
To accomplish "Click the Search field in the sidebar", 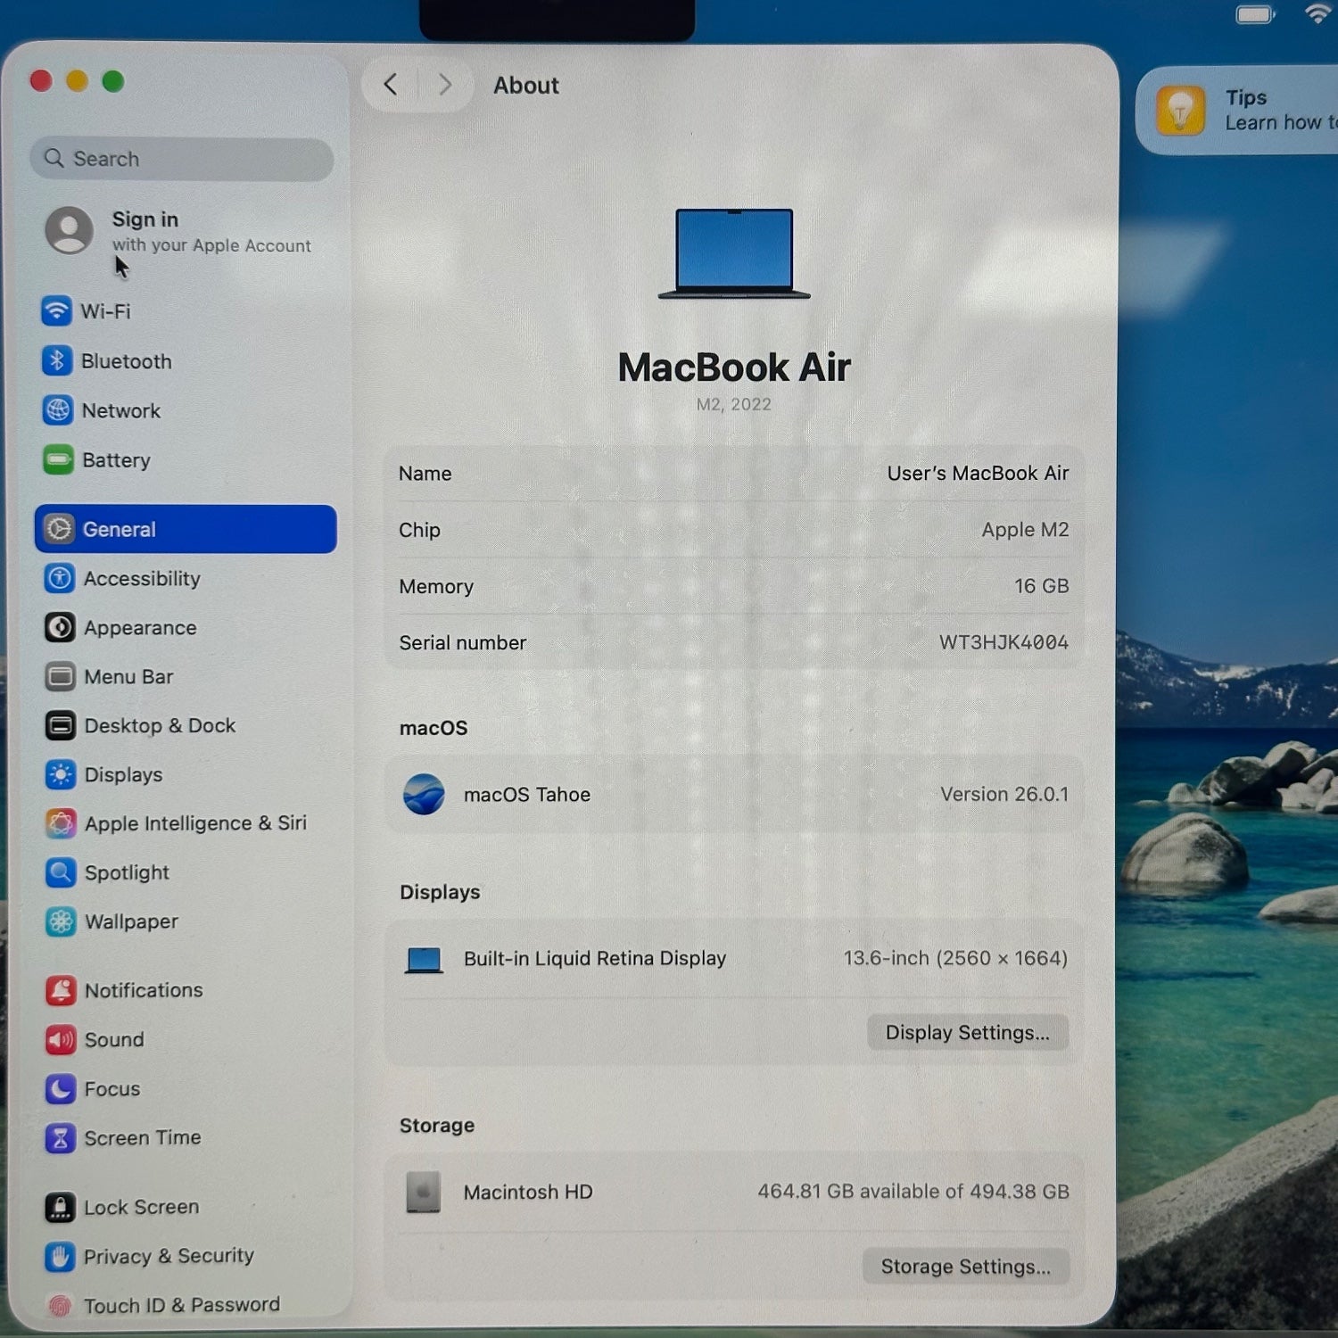I will pyautogui.click(x=183, y=159).
